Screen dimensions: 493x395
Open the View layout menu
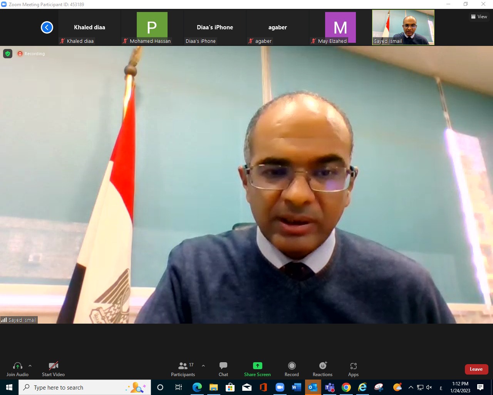(x=479, y=17)
